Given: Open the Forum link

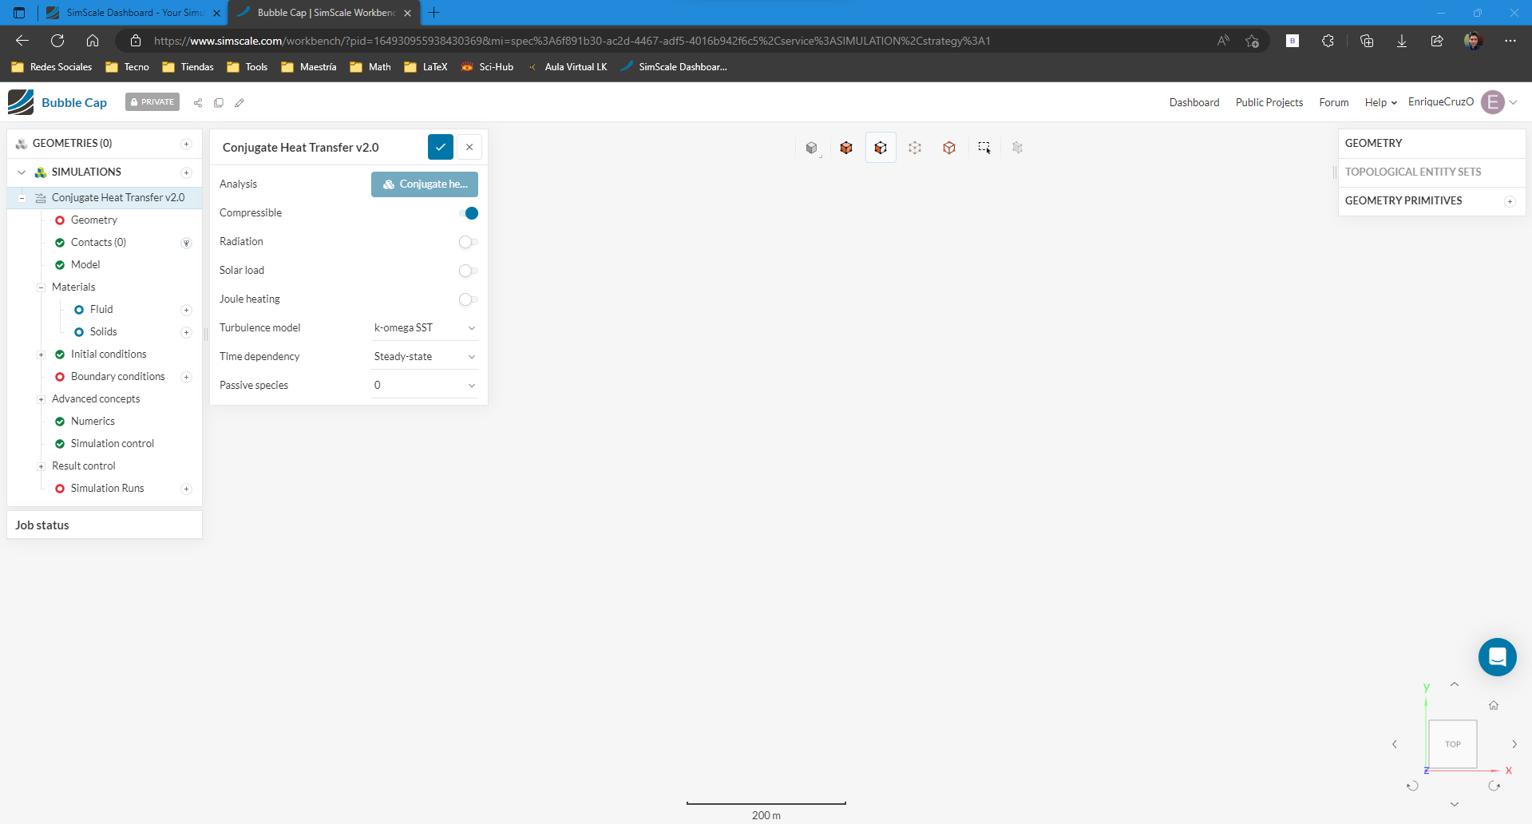Looking at the screenshot, I should 1334,102.
